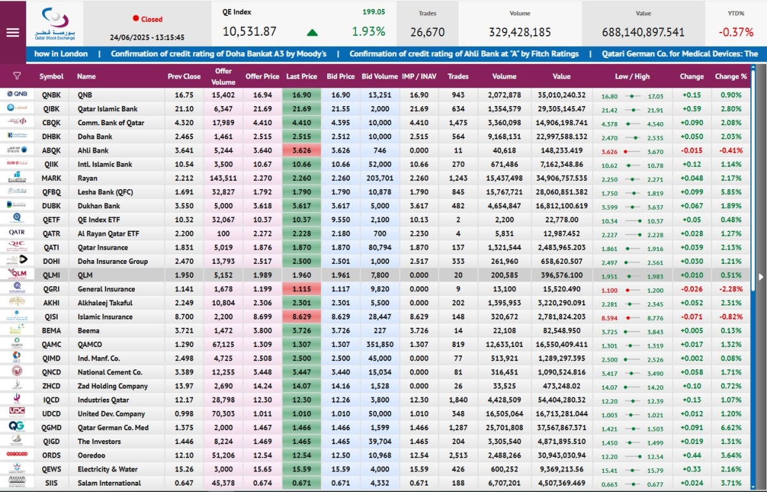Open Doha Bank Moody's rating news headline
Screen dimensions: 767x492
tap(219, 54)
